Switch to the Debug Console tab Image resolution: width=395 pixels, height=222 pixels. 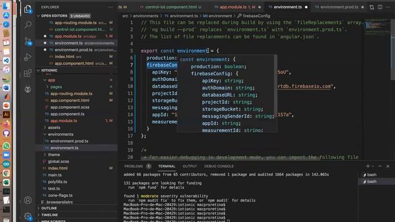pos(218,166)
